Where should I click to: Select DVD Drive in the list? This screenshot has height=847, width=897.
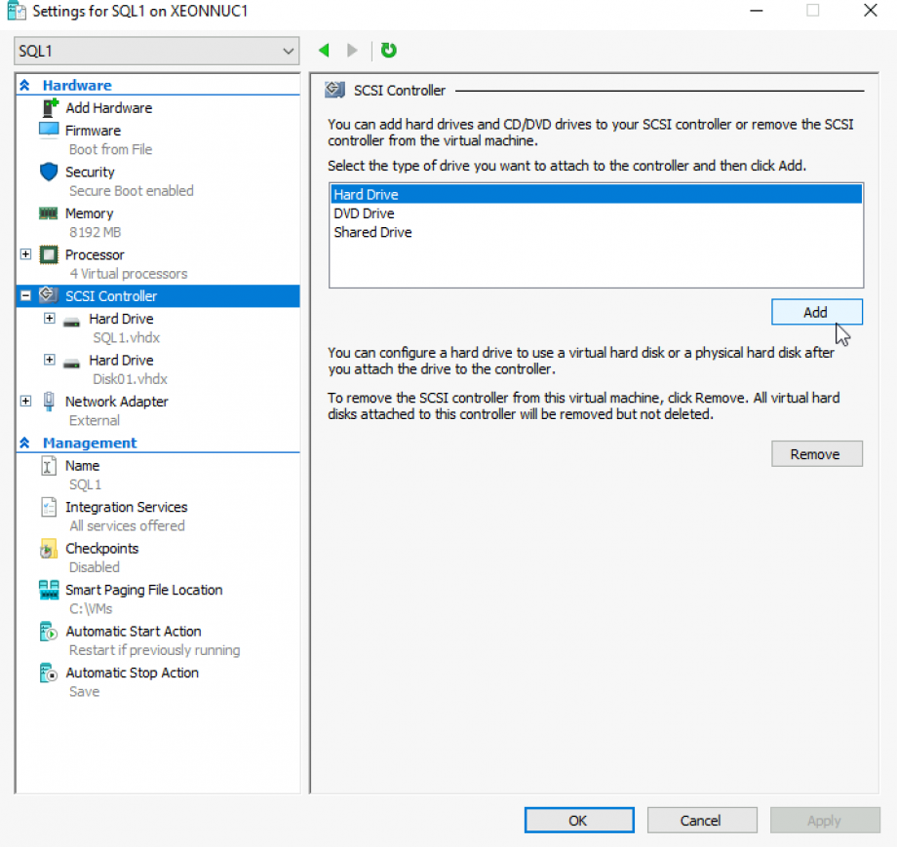(364, 213)
